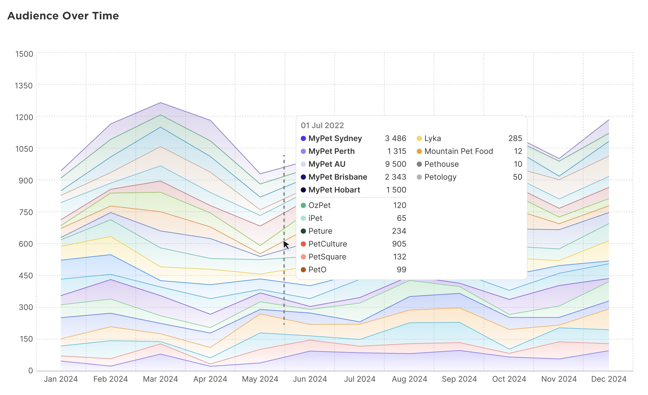Click the 905 value for PetCulture

[399, 244]
